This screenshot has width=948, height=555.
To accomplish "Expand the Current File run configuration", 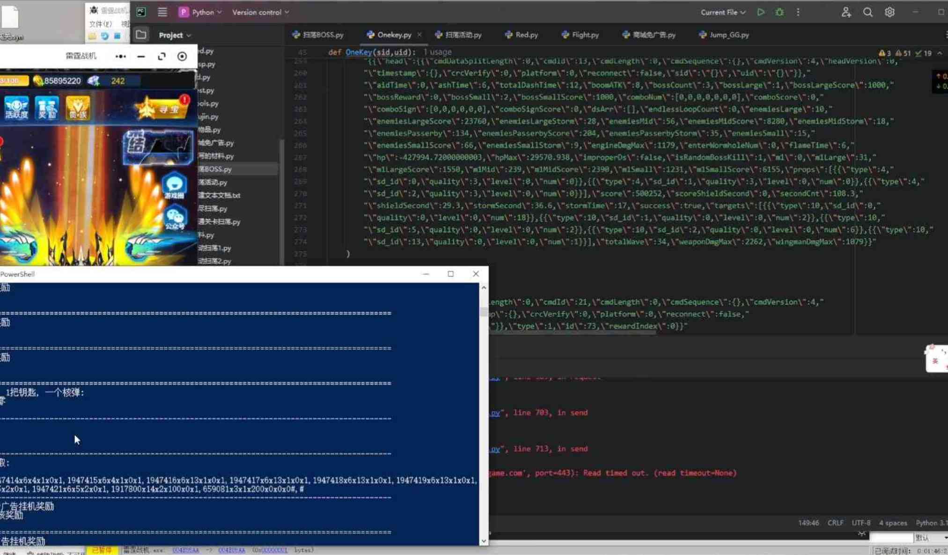I will 723,12.
